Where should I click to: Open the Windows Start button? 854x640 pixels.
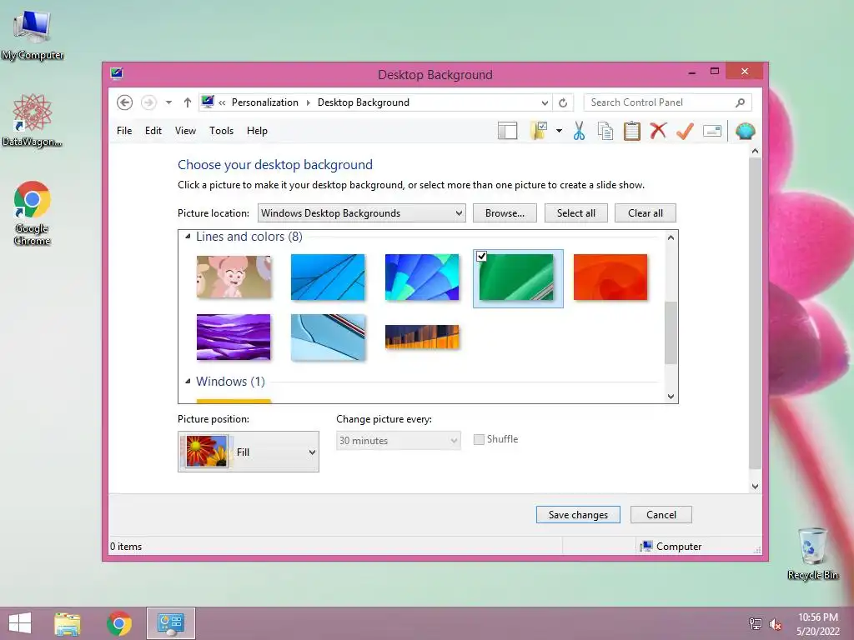20,623
